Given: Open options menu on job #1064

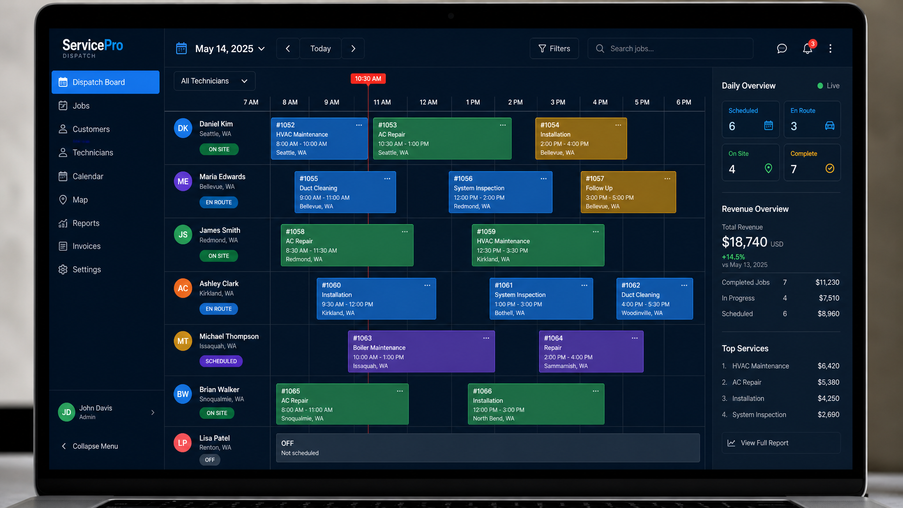Looking at the screenshot, I should (635, 338).
